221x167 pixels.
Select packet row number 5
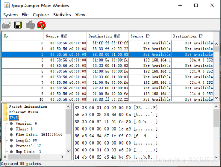pos(107,71)
